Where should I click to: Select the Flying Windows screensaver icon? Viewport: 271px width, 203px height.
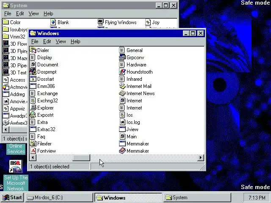tap(100, 22)
